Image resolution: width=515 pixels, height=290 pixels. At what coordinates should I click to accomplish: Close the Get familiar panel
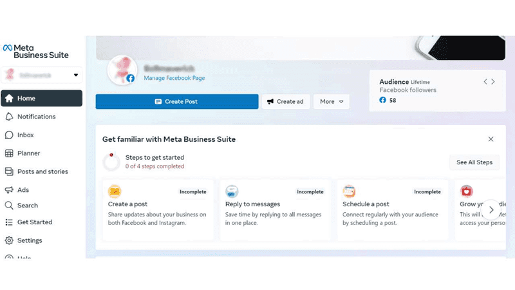coord(491,139)
